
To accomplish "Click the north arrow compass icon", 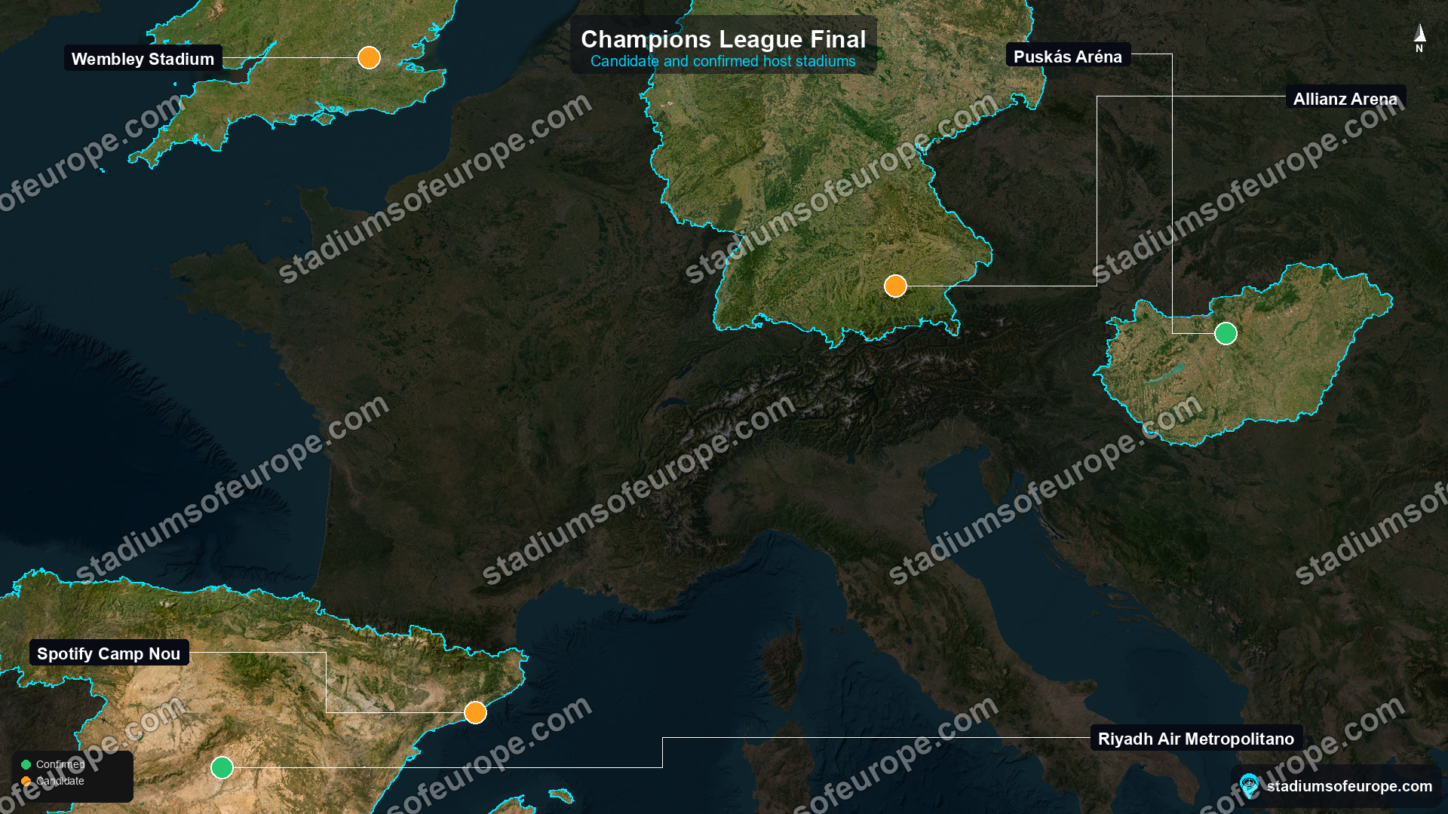I will click(1419, 38).
